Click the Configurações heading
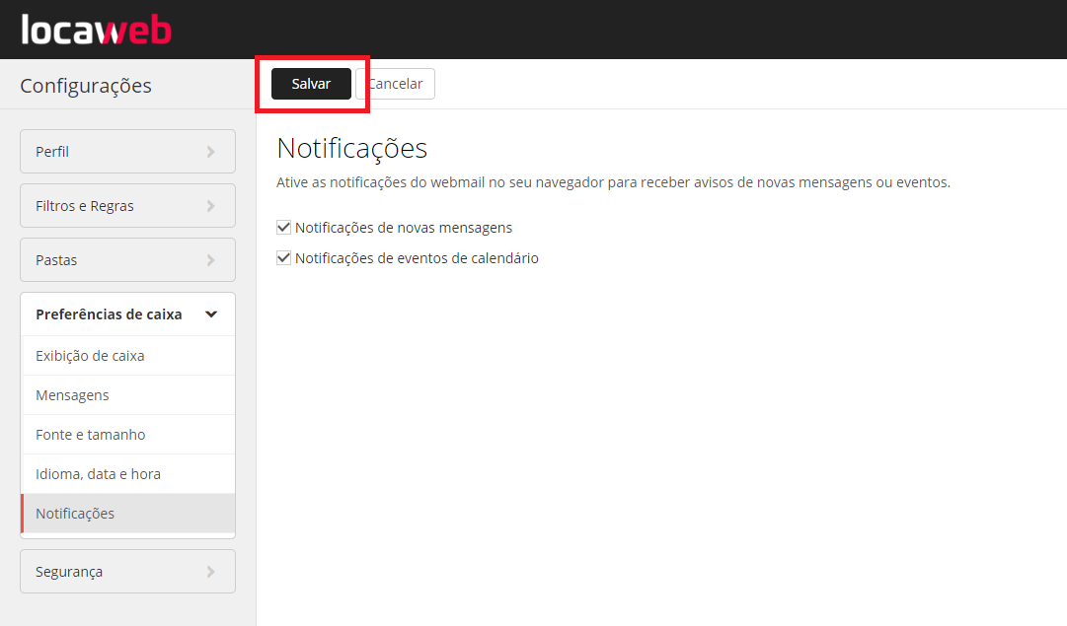This screenshot has width=1067, height=626. point(86,86)
